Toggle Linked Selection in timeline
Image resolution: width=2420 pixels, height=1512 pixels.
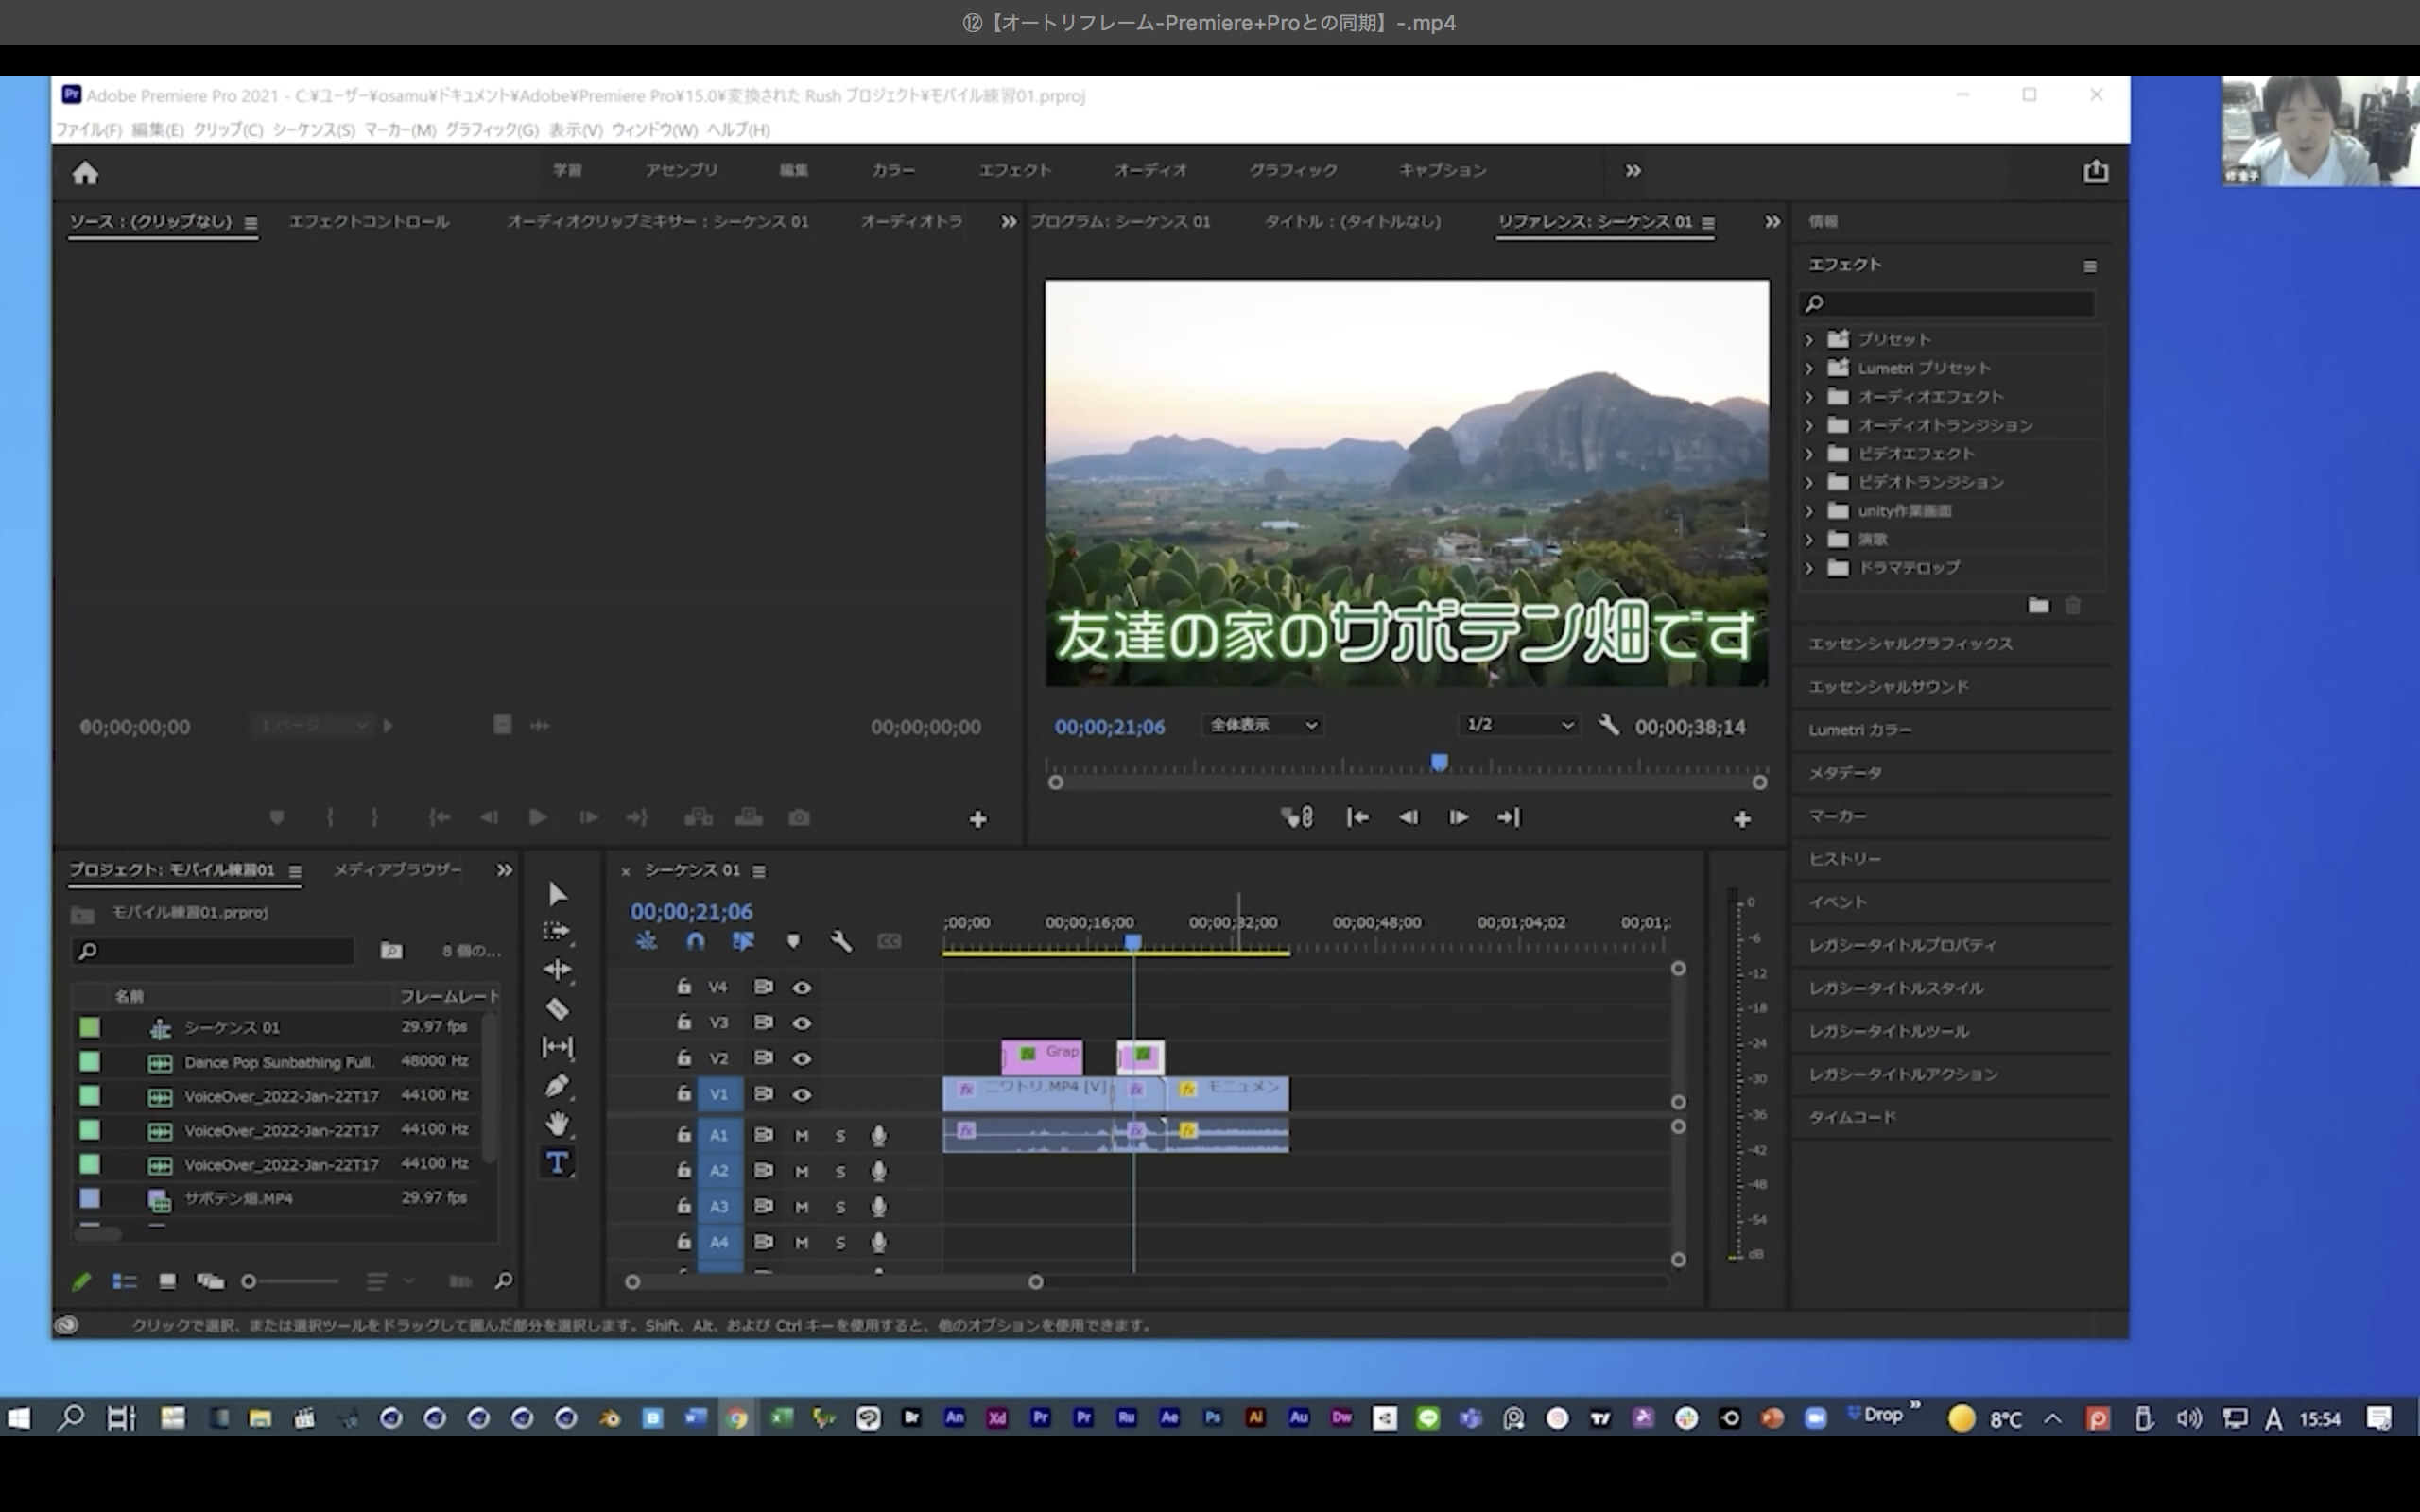coord(743,942)
